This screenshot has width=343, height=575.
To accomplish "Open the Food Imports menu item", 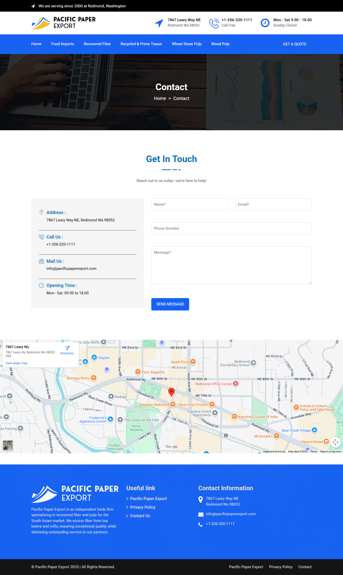I will pyautogui.click(x=62, y=44).
